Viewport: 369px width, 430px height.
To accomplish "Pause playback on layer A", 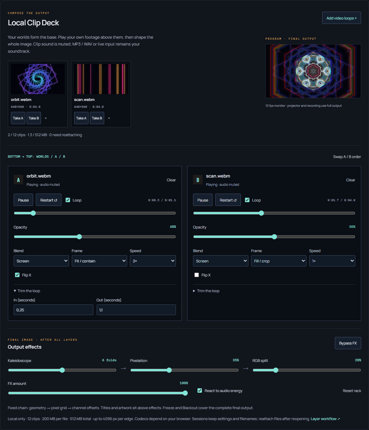I will [23, 200].
